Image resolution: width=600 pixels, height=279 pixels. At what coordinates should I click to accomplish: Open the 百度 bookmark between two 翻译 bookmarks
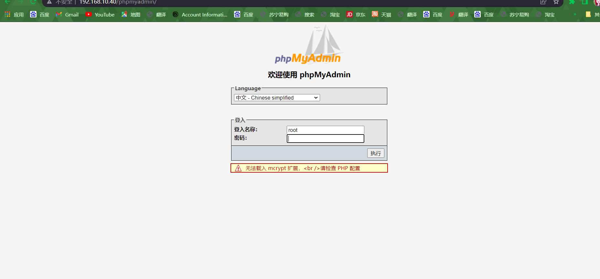click(433, 15)
